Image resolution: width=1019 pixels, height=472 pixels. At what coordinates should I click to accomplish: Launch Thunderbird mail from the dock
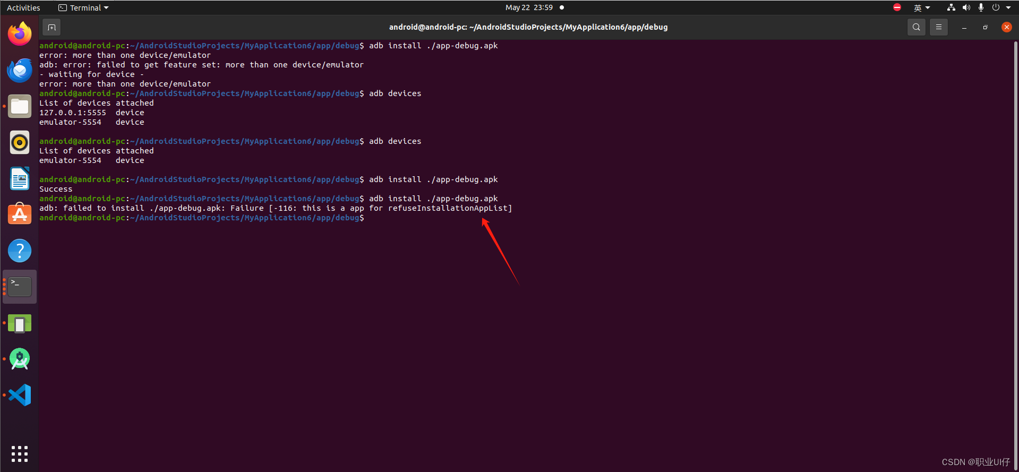click(20, 70)
